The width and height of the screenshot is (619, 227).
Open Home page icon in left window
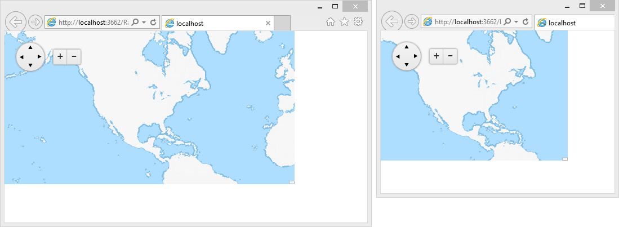tap(331, 22)
